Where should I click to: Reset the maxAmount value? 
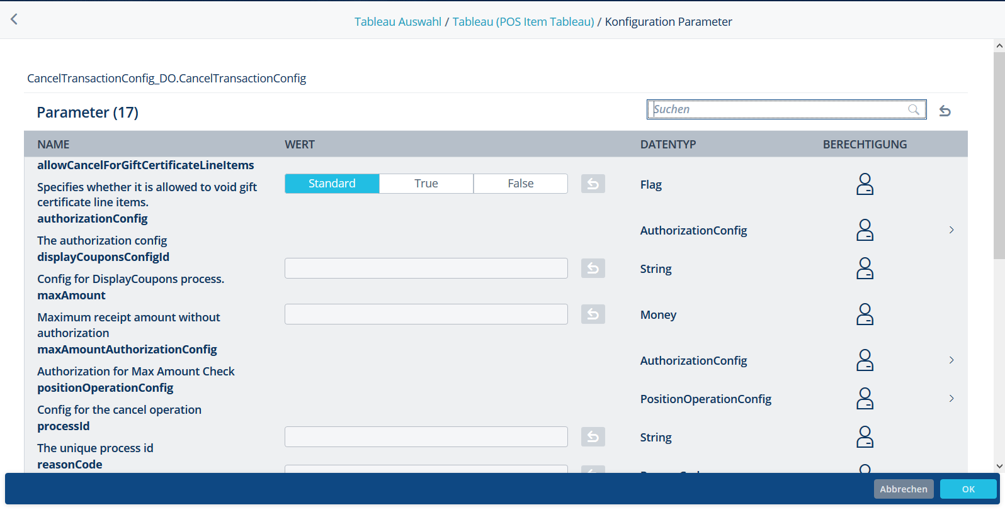point(593,314)
